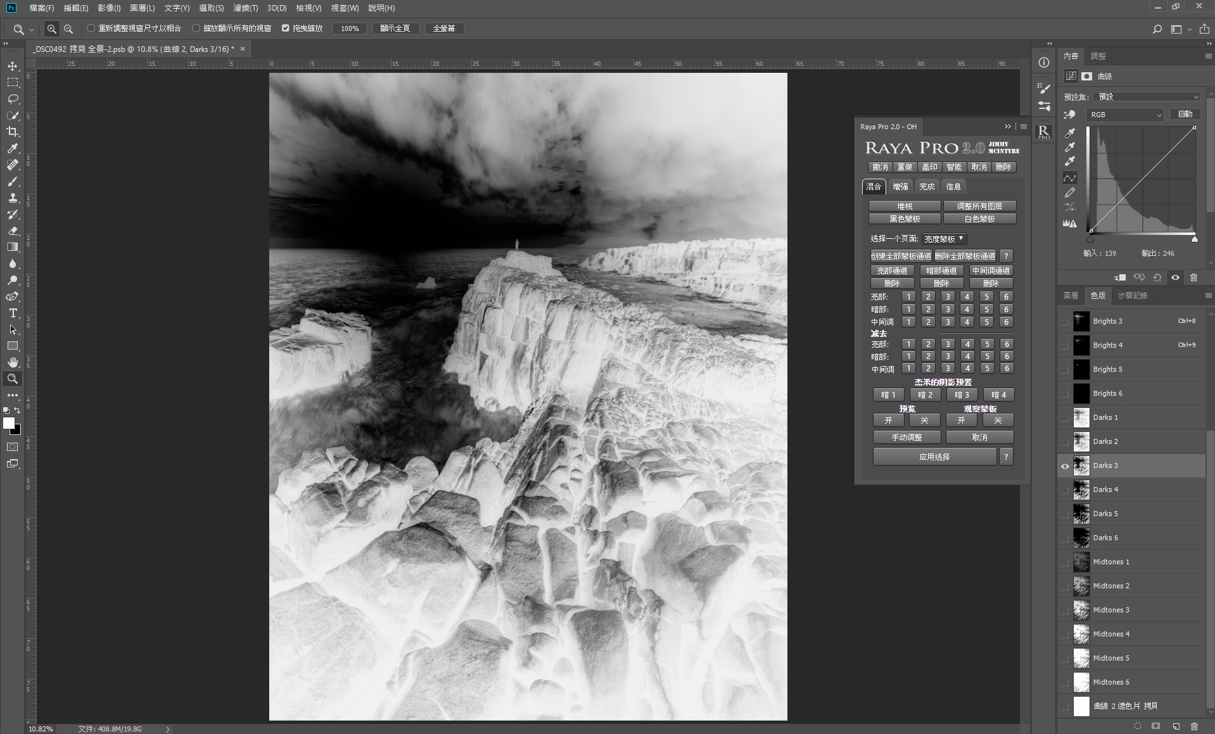Enable 重新調整視窗尺寸以相合 checkbox
The height and width of the screenshot is (734, 1215).
coord(91,28)
